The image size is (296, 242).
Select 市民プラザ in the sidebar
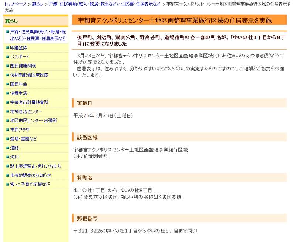click(20, 130)
